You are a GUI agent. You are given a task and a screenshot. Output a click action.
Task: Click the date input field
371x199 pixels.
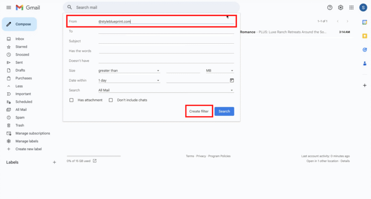[198, 80]
